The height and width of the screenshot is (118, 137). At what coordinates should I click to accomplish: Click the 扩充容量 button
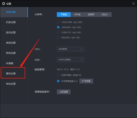pos(86,81)
